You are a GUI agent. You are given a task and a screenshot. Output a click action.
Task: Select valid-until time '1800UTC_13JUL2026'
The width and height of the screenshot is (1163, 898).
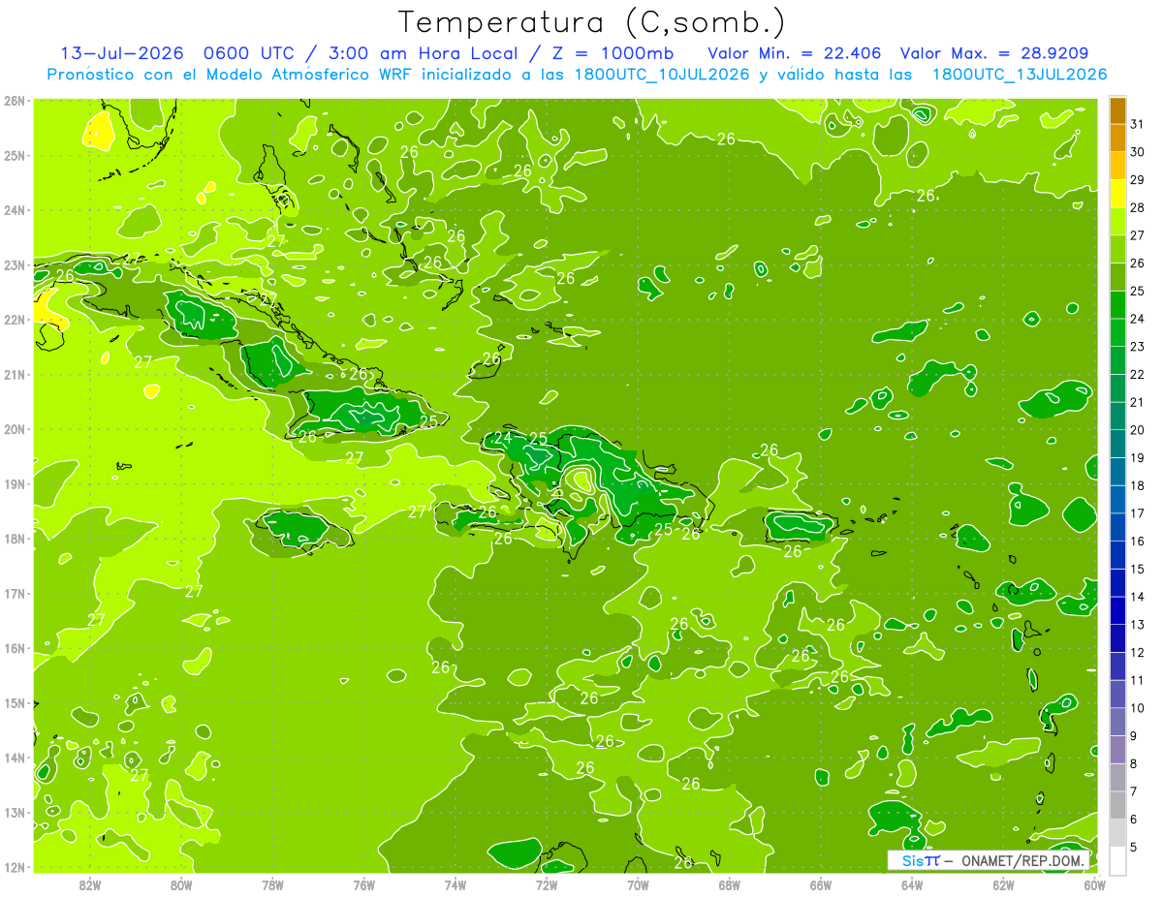point(1020,75)
